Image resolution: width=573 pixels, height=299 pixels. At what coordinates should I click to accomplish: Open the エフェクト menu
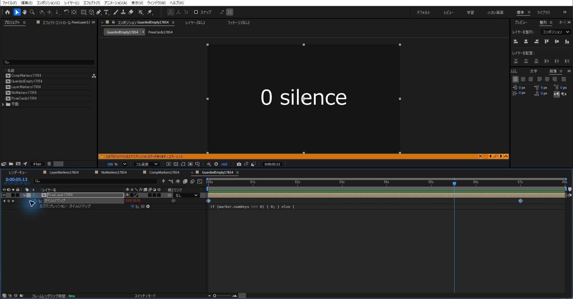coord(91,3)
